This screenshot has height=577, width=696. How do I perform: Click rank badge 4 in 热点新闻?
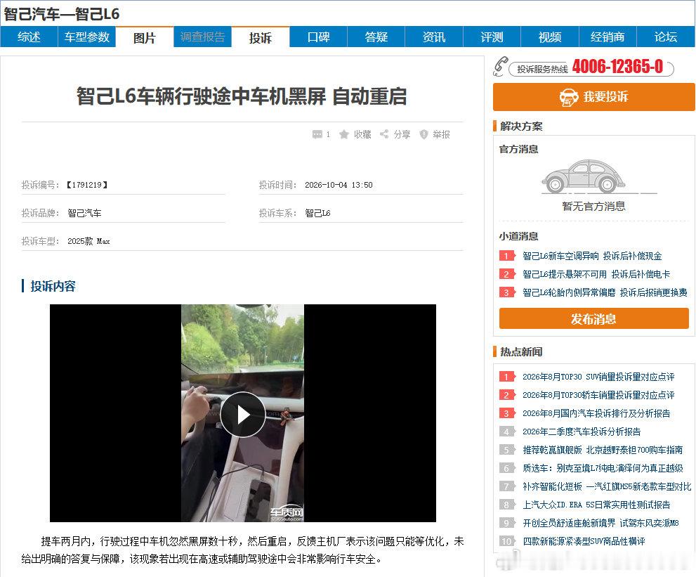[507, 432]
